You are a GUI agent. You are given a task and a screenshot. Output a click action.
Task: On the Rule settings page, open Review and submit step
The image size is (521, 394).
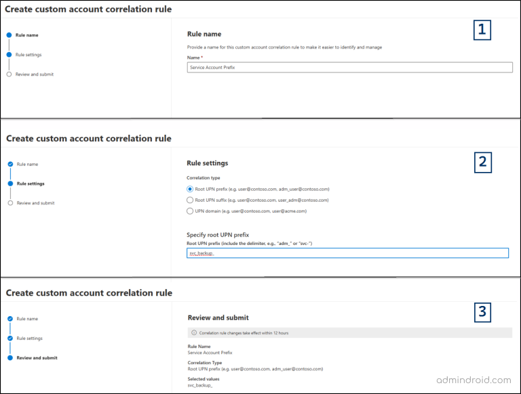[35, 203]
